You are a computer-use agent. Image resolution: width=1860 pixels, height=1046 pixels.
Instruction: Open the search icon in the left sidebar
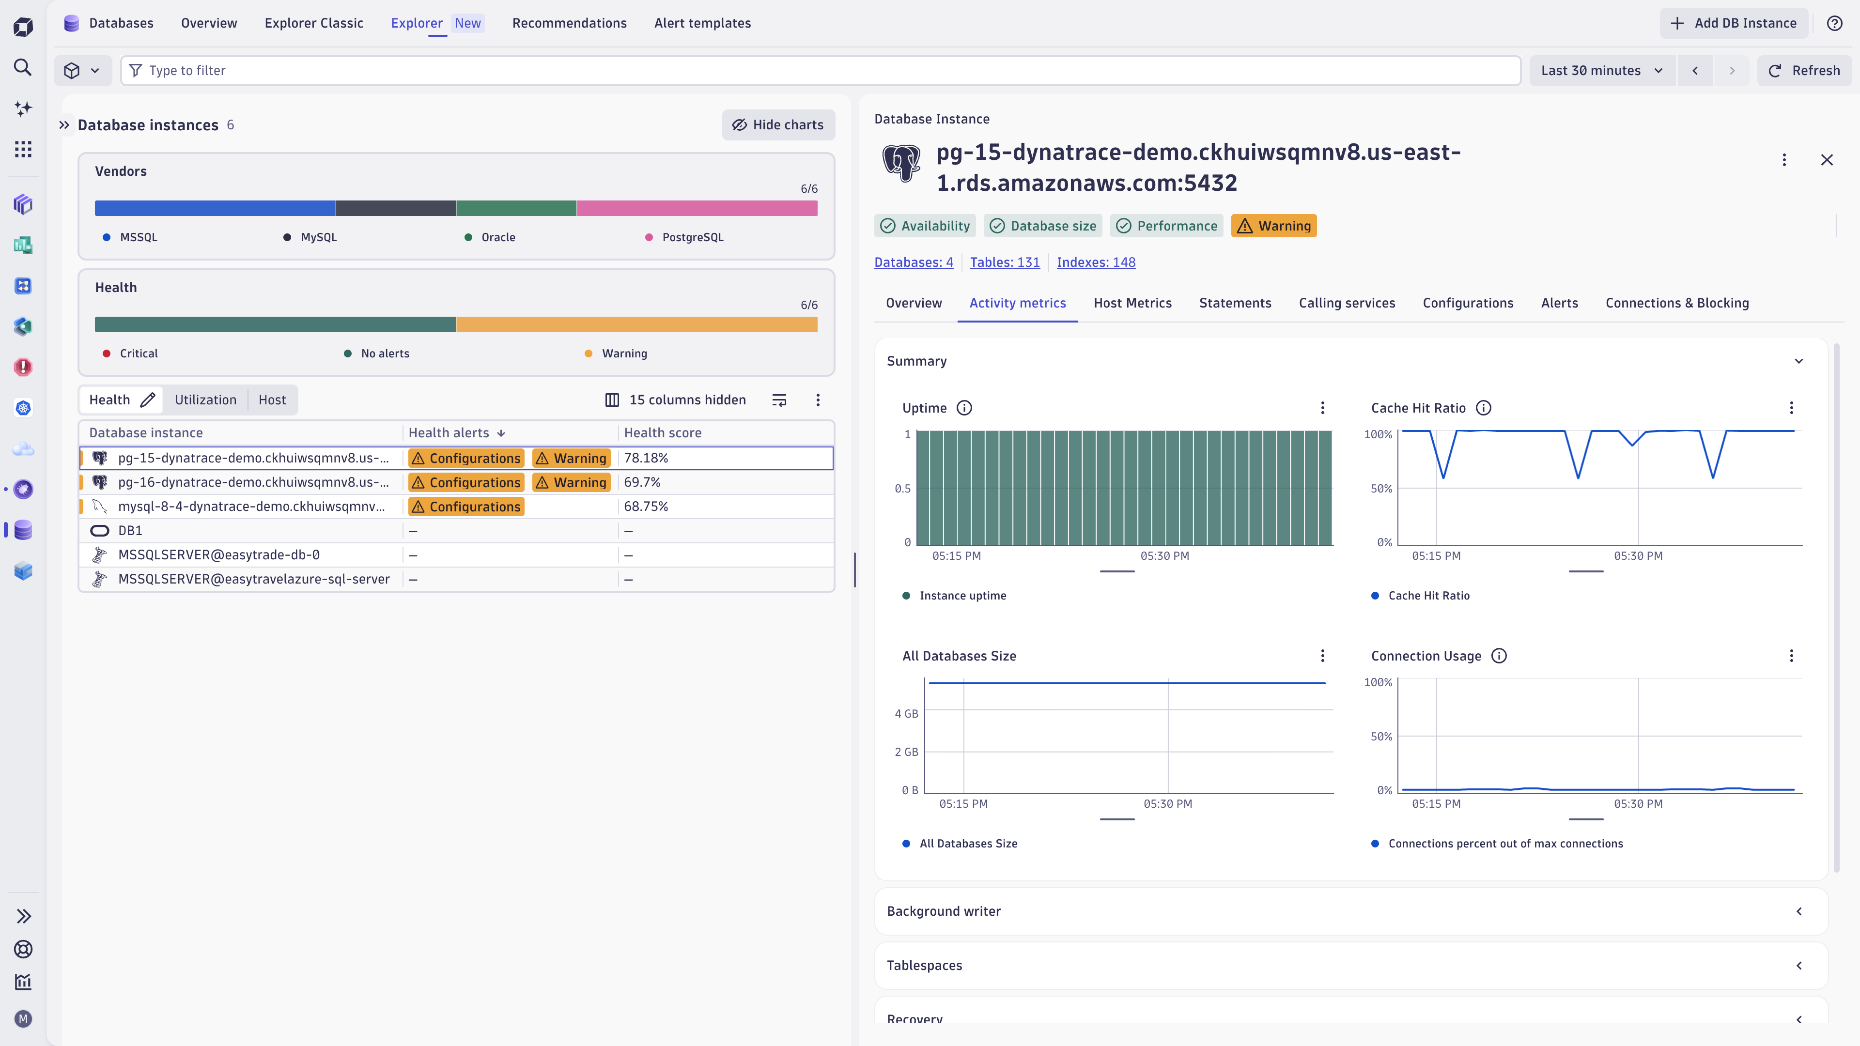click(23, 67)
